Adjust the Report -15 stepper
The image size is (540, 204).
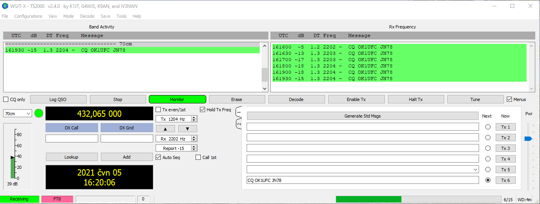pos(194,148)
